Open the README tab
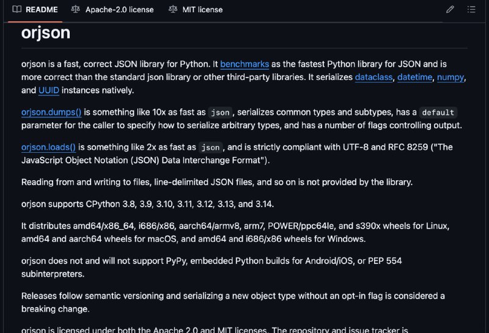 point(35,10)
